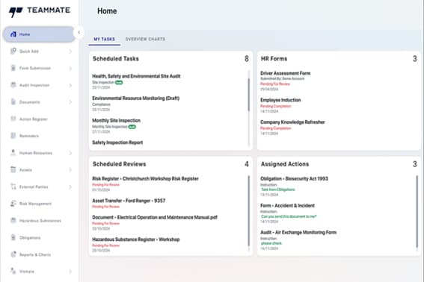424x282 pixels.
Task: Open the Reminders menu item
Action: 39,136
